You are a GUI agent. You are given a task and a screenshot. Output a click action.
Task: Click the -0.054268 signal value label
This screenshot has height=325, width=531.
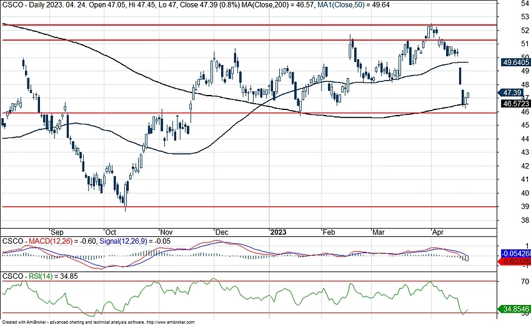click(516, 254)
